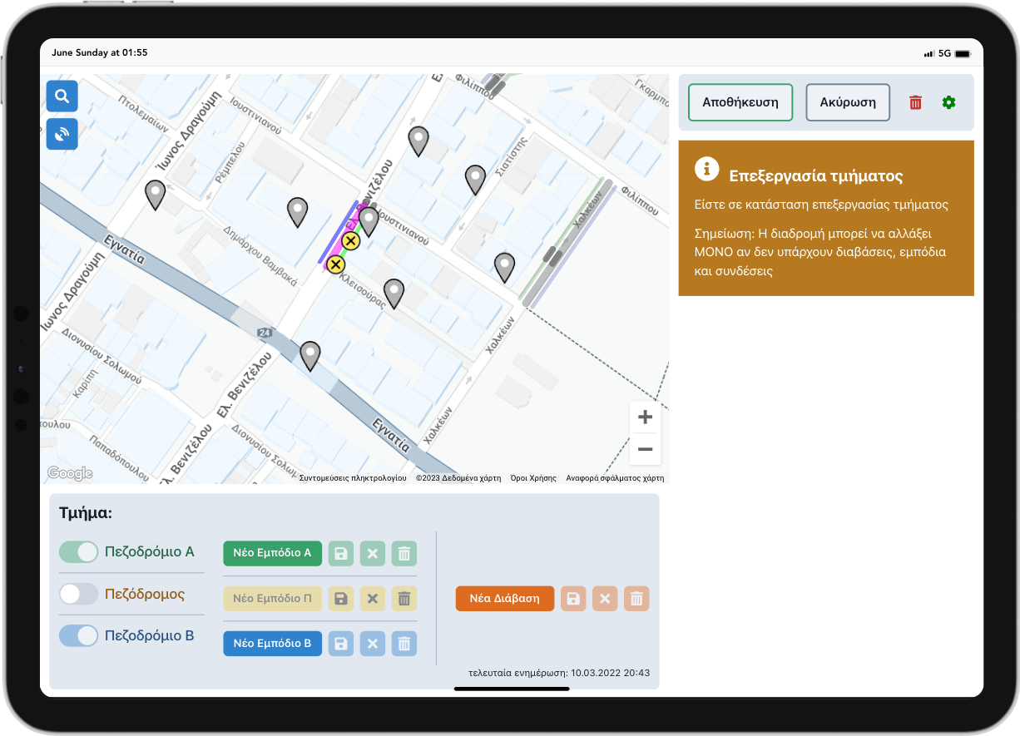
Task: Zoom in the map with plus button
Action: click(x=645, y=417)
